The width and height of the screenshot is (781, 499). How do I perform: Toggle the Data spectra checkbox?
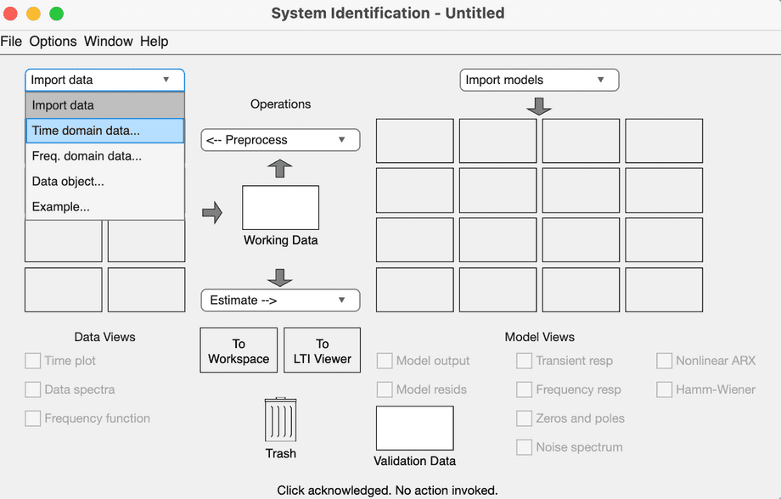33,390
